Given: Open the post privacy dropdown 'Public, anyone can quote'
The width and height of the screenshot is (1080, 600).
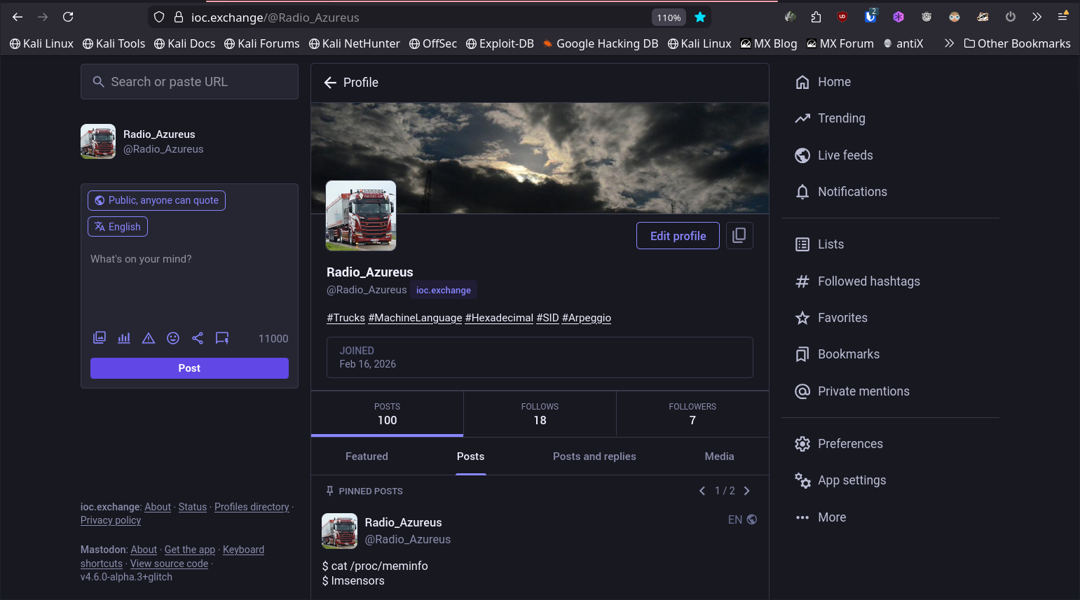Looking at the screenshot, I should point(156,200).
